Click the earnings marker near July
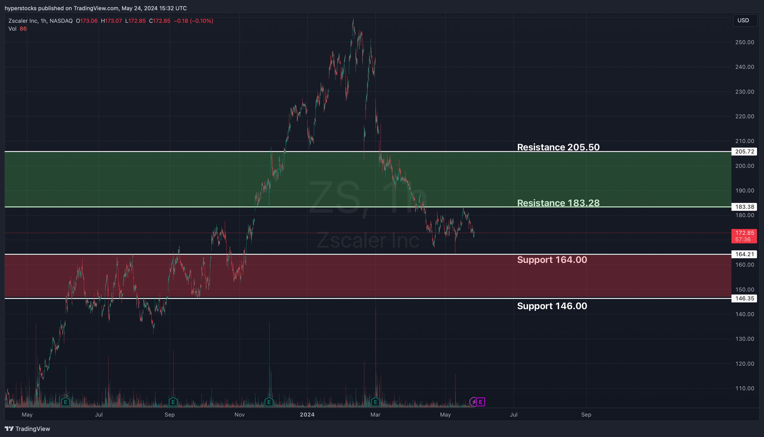The image size is (764, 437). 66,402
